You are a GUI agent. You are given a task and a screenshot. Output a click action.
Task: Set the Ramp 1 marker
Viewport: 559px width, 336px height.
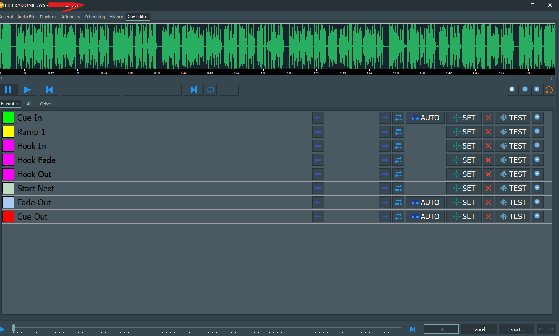tap(464, 132)
